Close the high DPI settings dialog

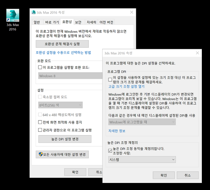click(197, 53)
